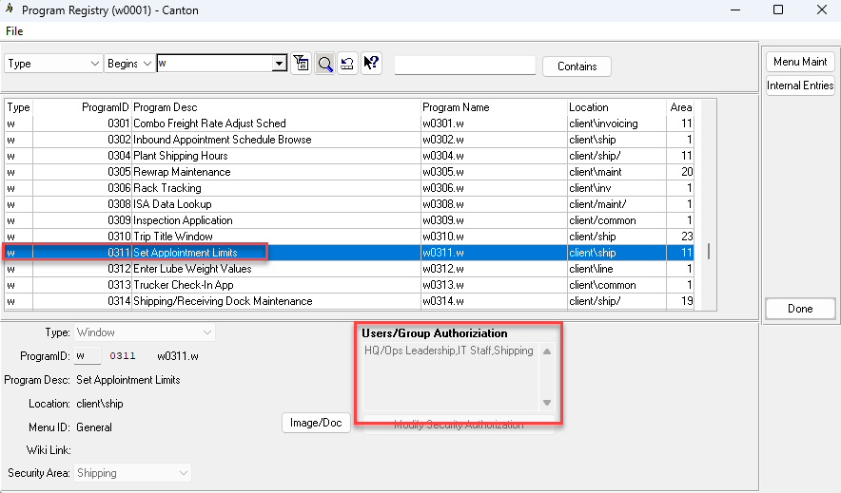The width and height of the screenshot is (841, 493).
Task: Click ProgramID 0306 cell
Action: click(82, 188)
